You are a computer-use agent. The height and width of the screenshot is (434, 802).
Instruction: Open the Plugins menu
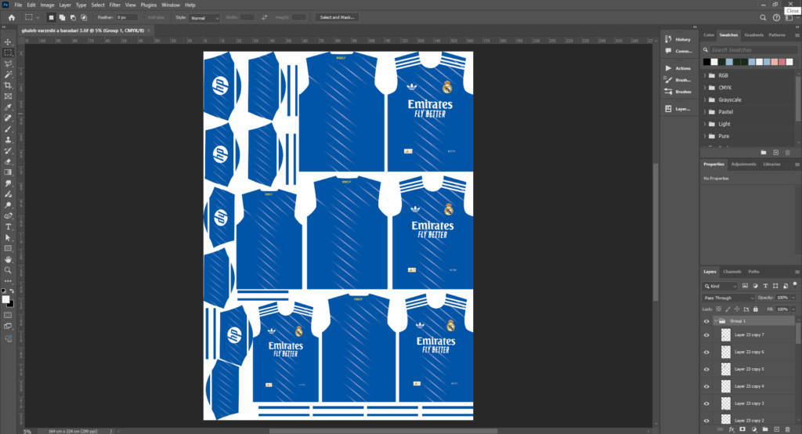point(148,5)
